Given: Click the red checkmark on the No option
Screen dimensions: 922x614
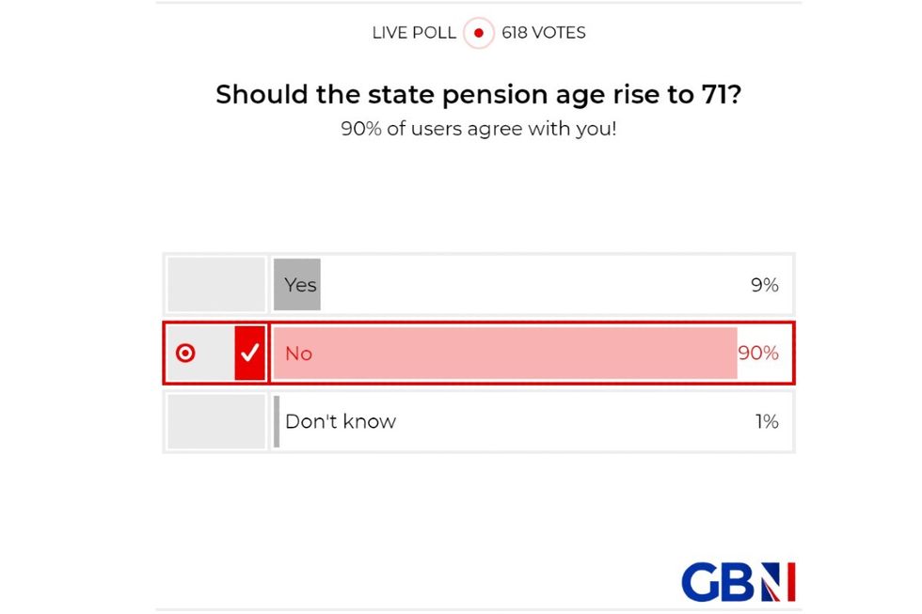Looking at the screenshot, I should pos(250,354).
